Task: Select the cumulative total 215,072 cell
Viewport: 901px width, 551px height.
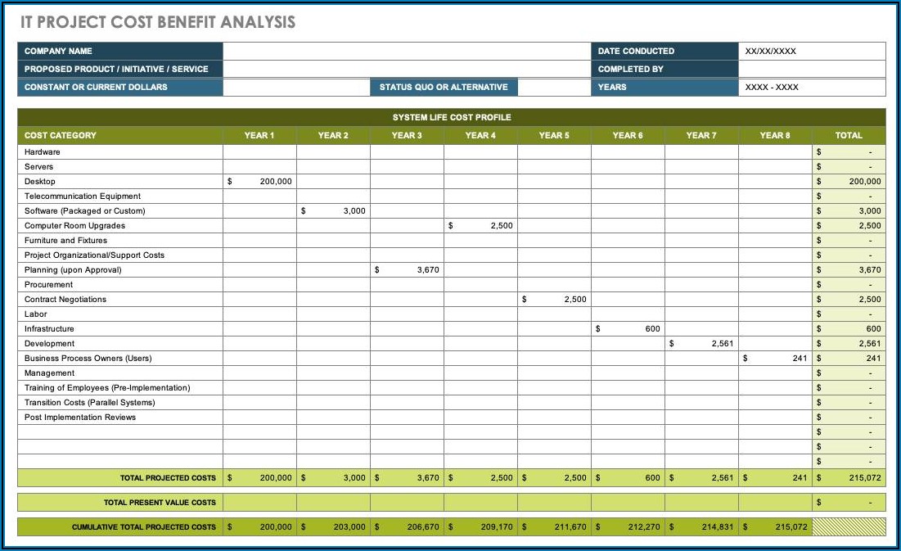Action: 773,527
